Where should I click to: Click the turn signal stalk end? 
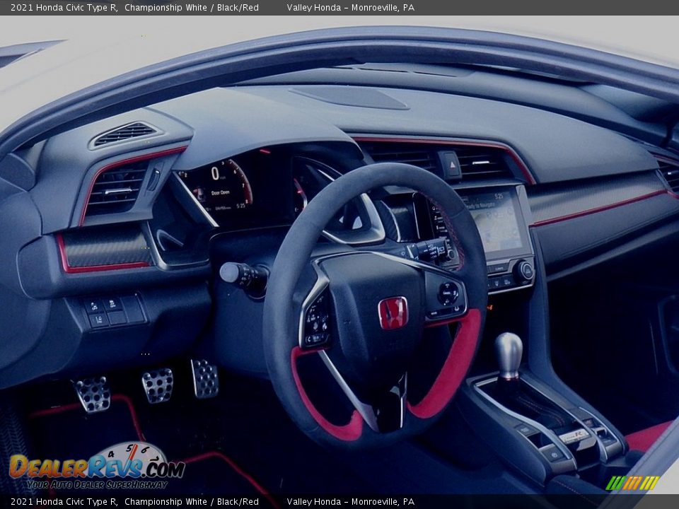231,273
